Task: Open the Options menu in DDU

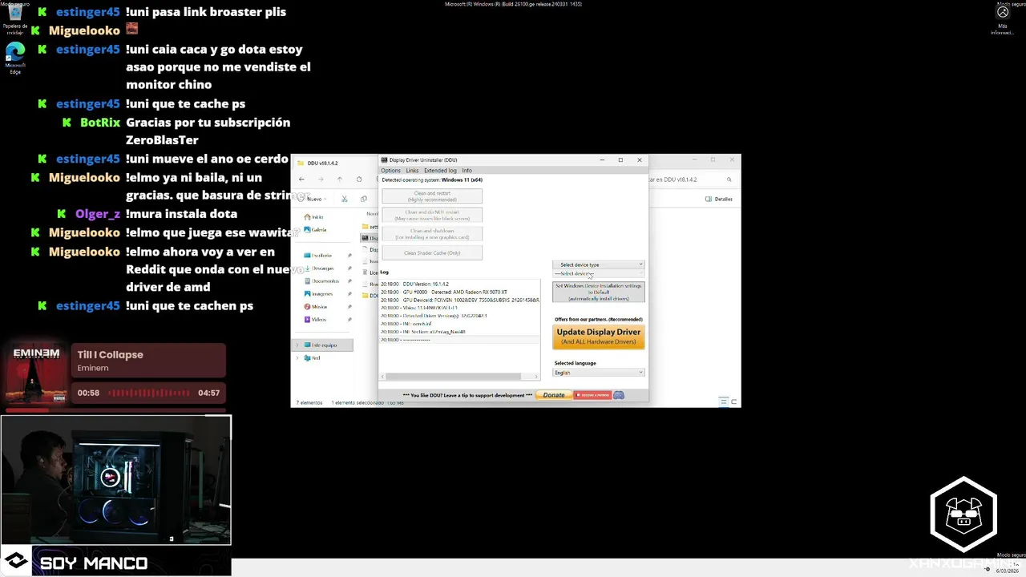Action: 390,171
